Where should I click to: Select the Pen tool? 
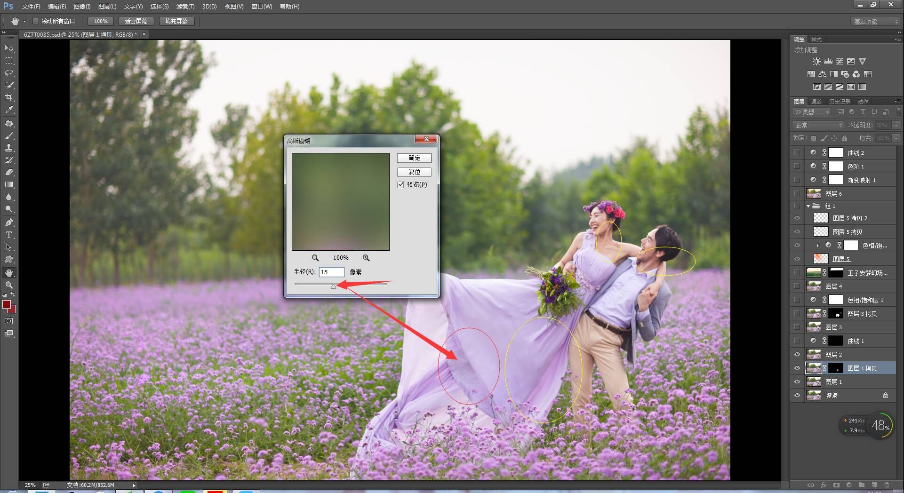9,222
